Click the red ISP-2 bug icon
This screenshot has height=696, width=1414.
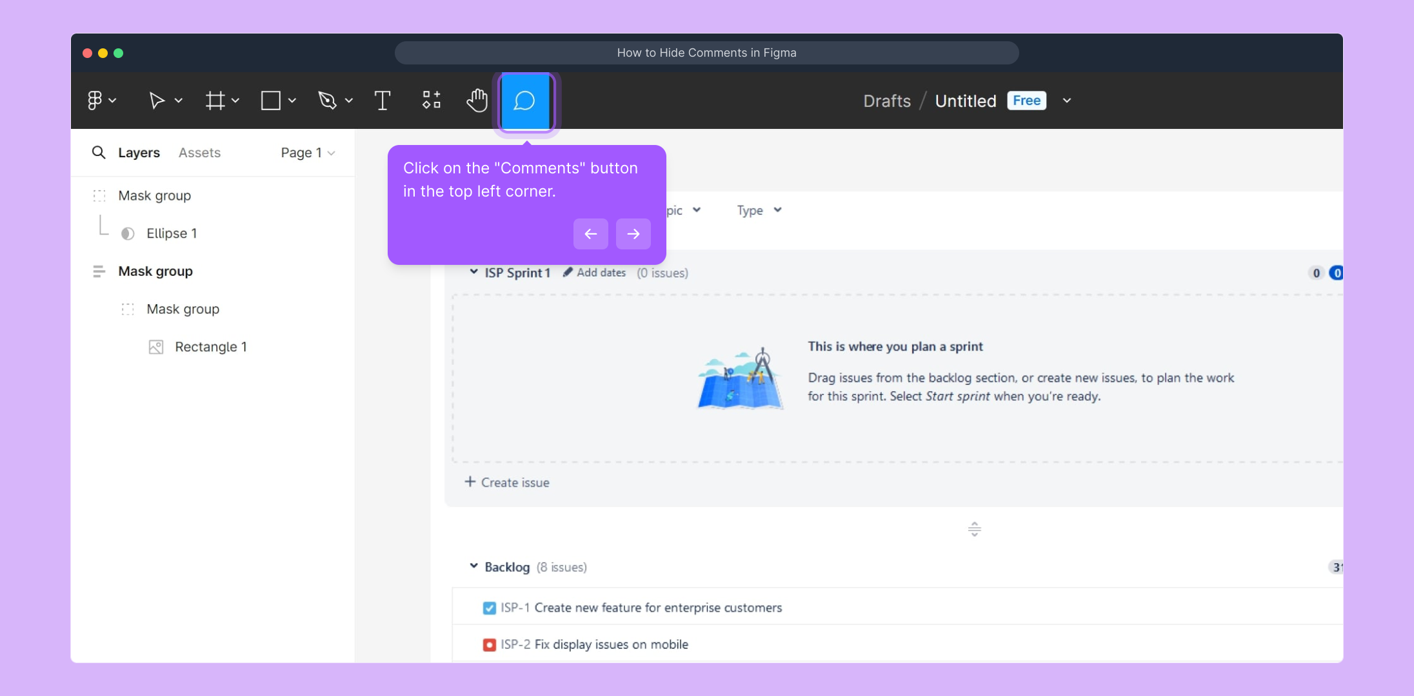click(x=489, y=644)
